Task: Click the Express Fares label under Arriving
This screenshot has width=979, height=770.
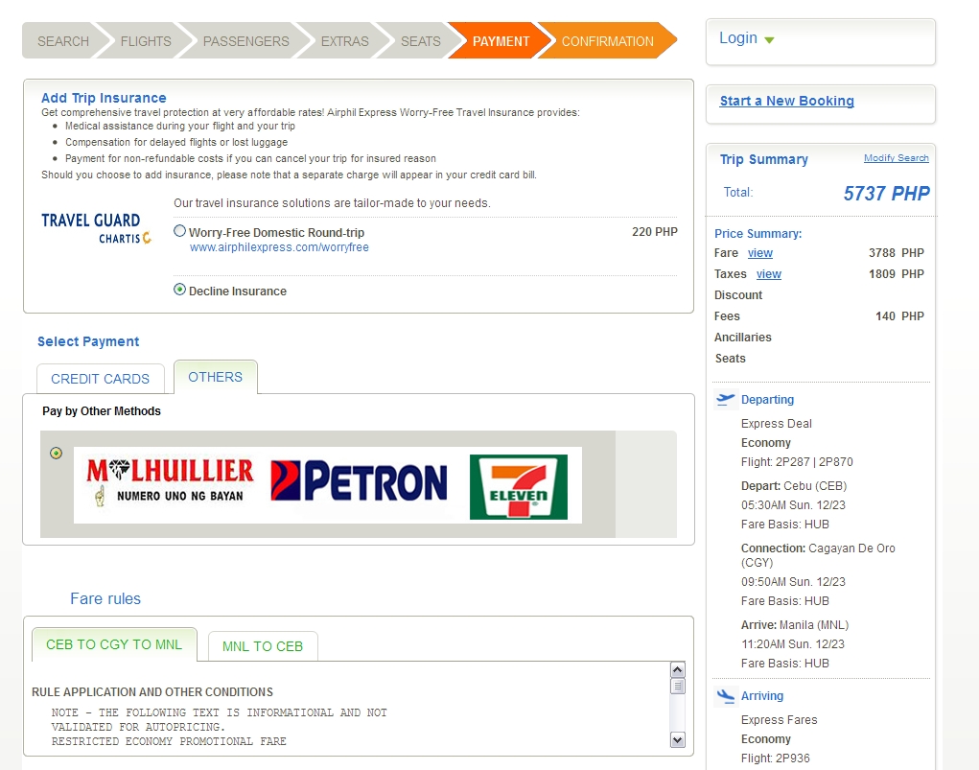Action: click(780, 720)
